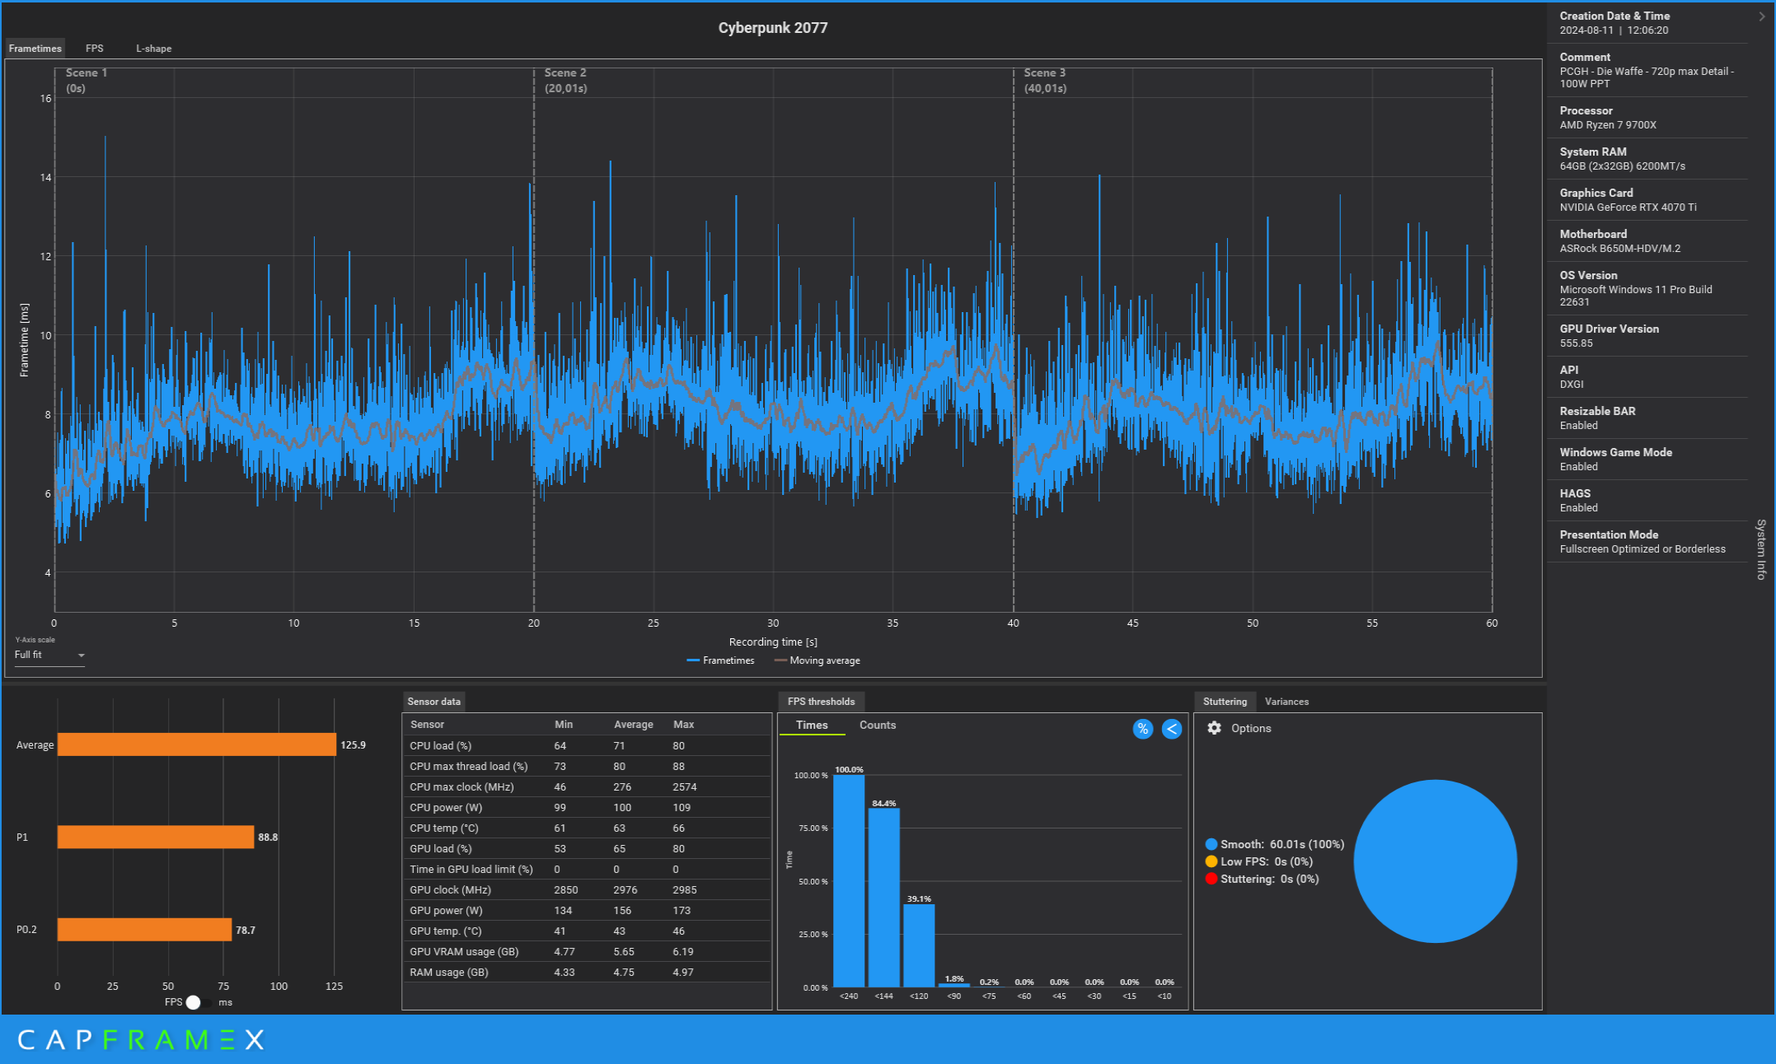The image size is (1776, 1064).
Task: Select the GPU clock (MHz) row
Action: [x=587, y=889]
